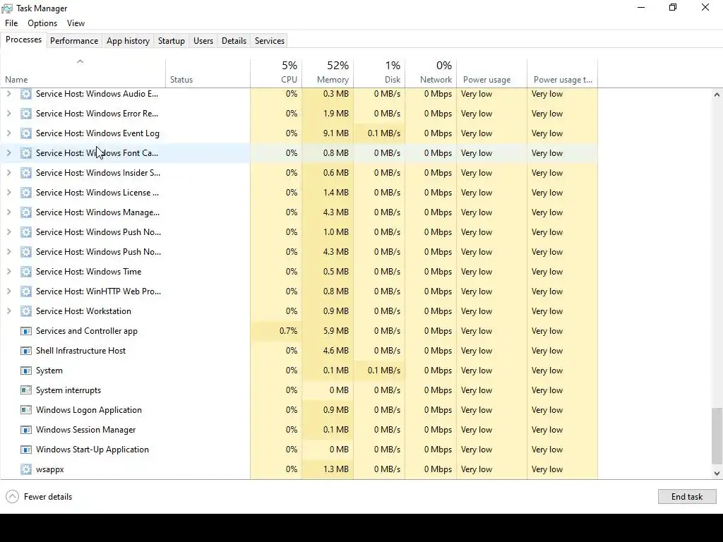This screenshot has height=542, width=723.
Task: Sort processes by the CPU column
Action: pos(276,73)
